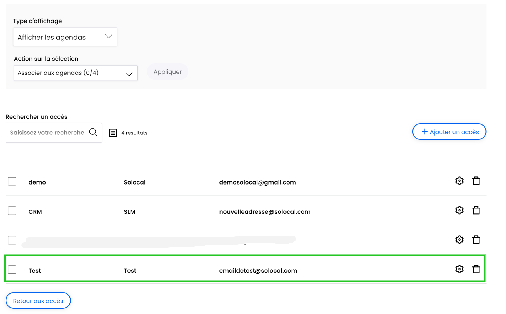506x314 pixels.
Task: Open the Afficher les agendas dropdown
Action: click(65, 37)
